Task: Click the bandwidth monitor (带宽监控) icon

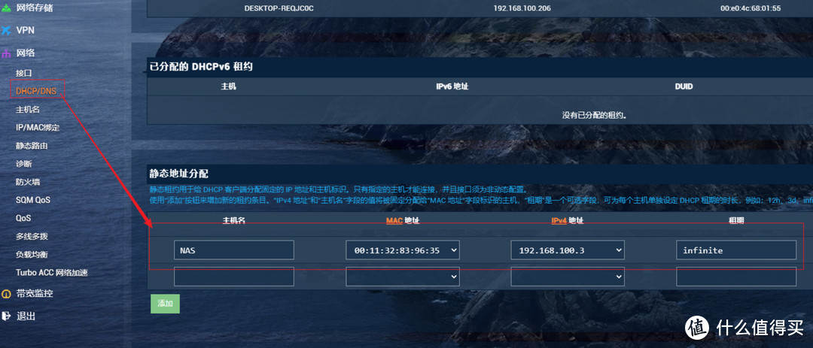Action: (6, 294)
